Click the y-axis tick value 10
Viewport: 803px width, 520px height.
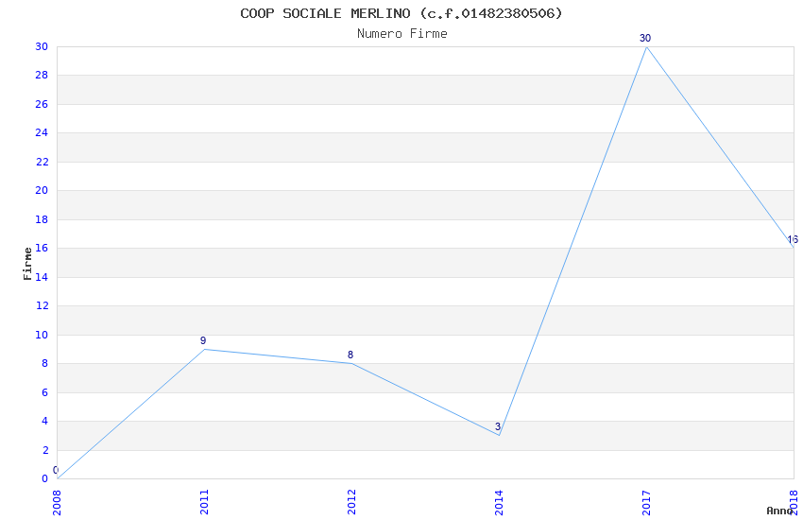[x=42, y=335]
